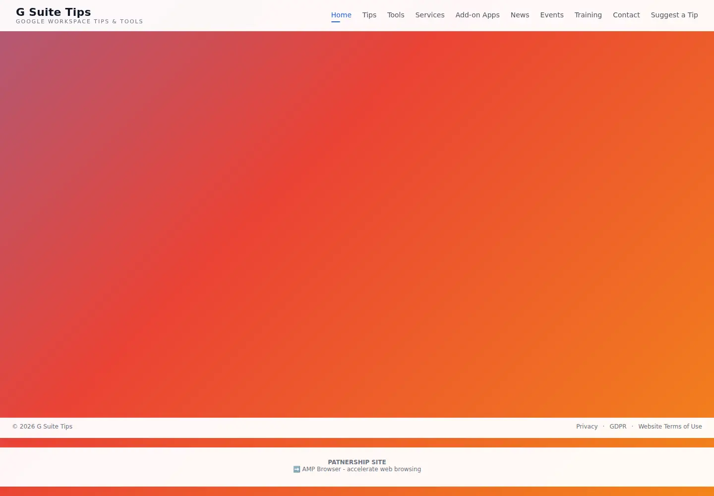Click the arrow icon beside AMP Browser
The height and width of the screenshot is (496, 714).
[x=297, y=469]
